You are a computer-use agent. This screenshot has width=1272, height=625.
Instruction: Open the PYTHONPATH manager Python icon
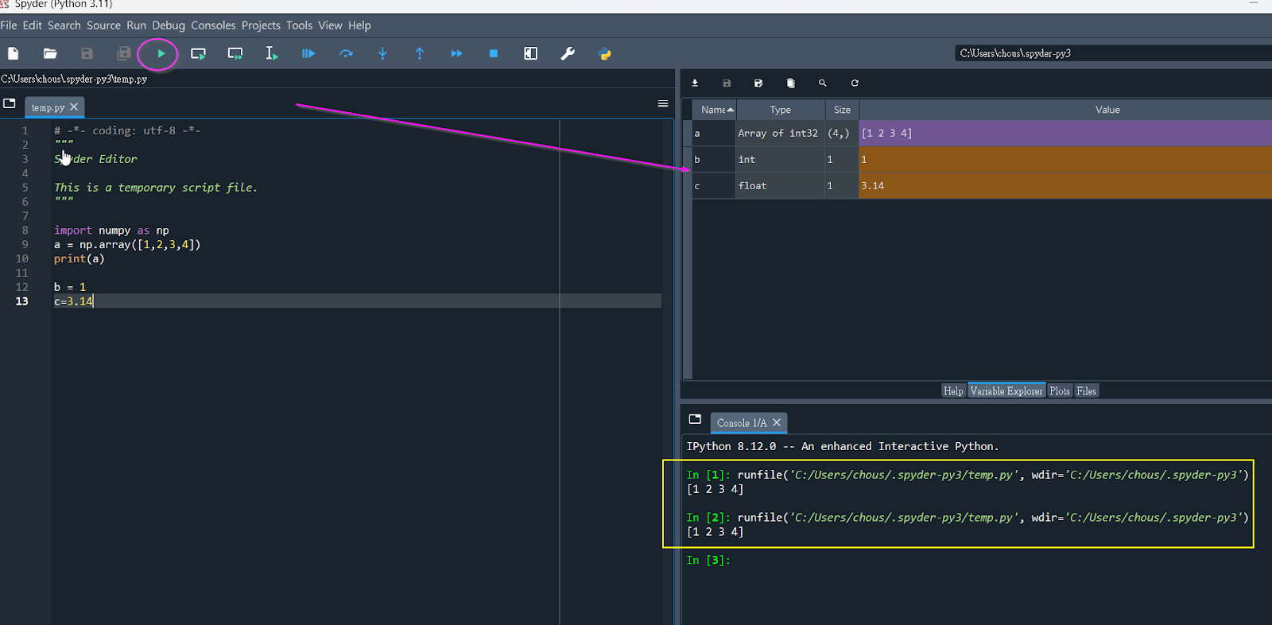(x=605, y=54)
